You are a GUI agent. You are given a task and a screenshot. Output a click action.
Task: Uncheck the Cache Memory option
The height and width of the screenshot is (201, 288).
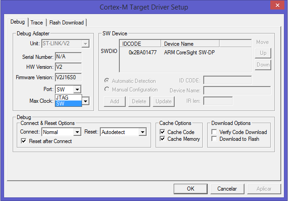click(163, 139)
